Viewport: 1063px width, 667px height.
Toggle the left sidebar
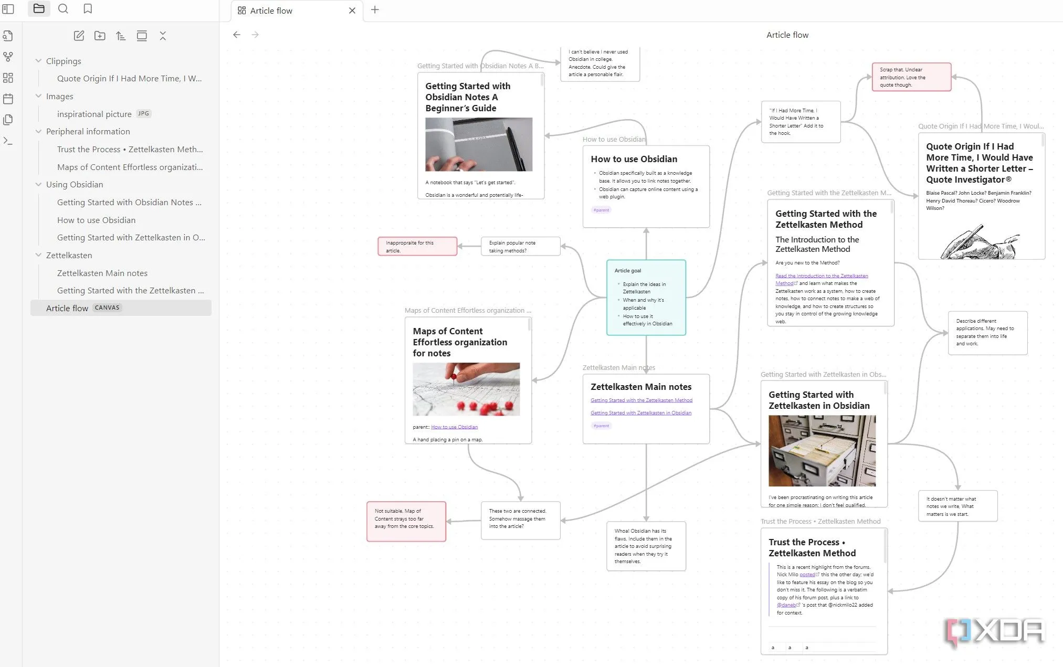[8, 9]
